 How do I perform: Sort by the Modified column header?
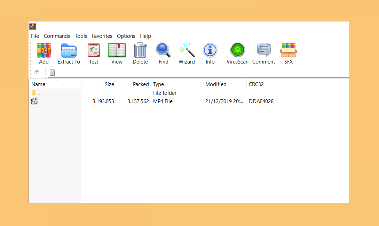[x=225, y=84]
